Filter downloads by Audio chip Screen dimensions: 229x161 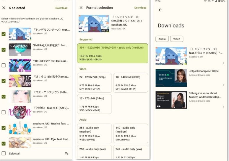click(x=162, y=39)
